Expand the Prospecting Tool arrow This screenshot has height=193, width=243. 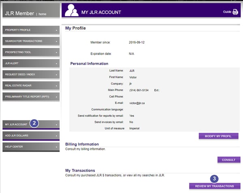pyautogui.click(x=56, y=53)
